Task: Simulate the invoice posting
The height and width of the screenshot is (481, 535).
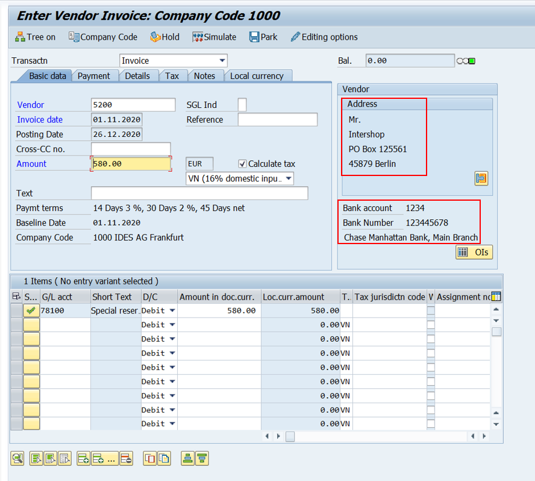Action: (214, 37)
